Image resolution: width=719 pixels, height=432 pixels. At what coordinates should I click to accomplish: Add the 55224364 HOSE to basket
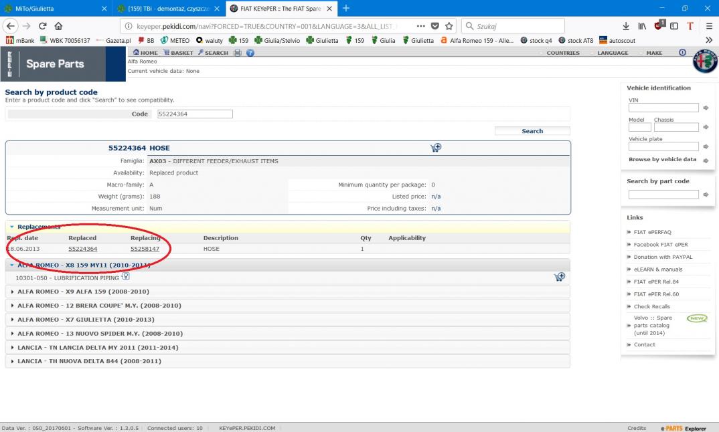(x=436, y=148)
